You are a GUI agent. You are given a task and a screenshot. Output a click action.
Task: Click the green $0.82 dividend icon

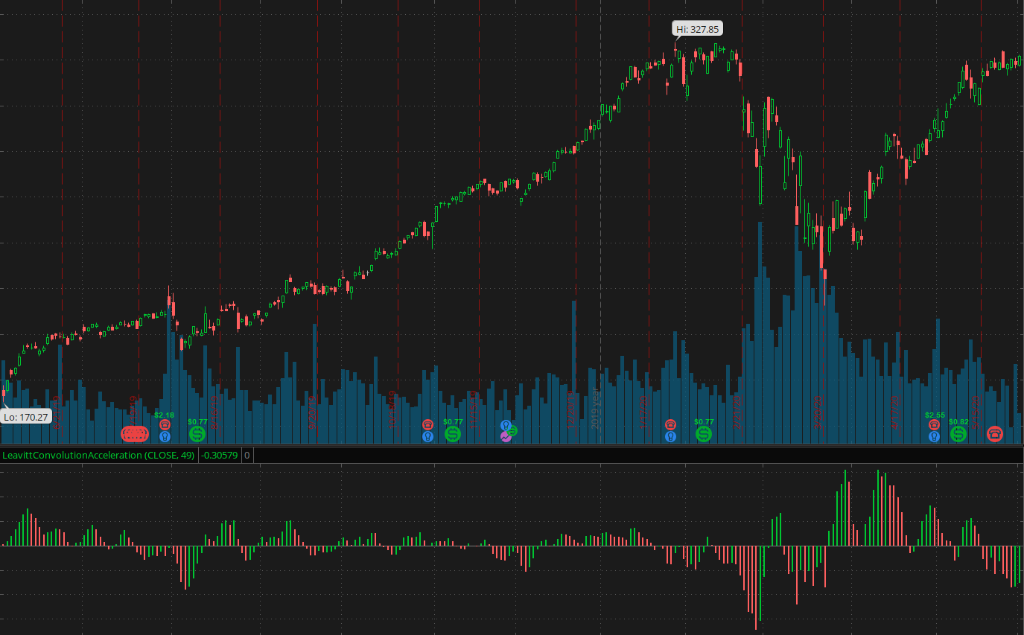pyautogui.click(x=958, y=433)
